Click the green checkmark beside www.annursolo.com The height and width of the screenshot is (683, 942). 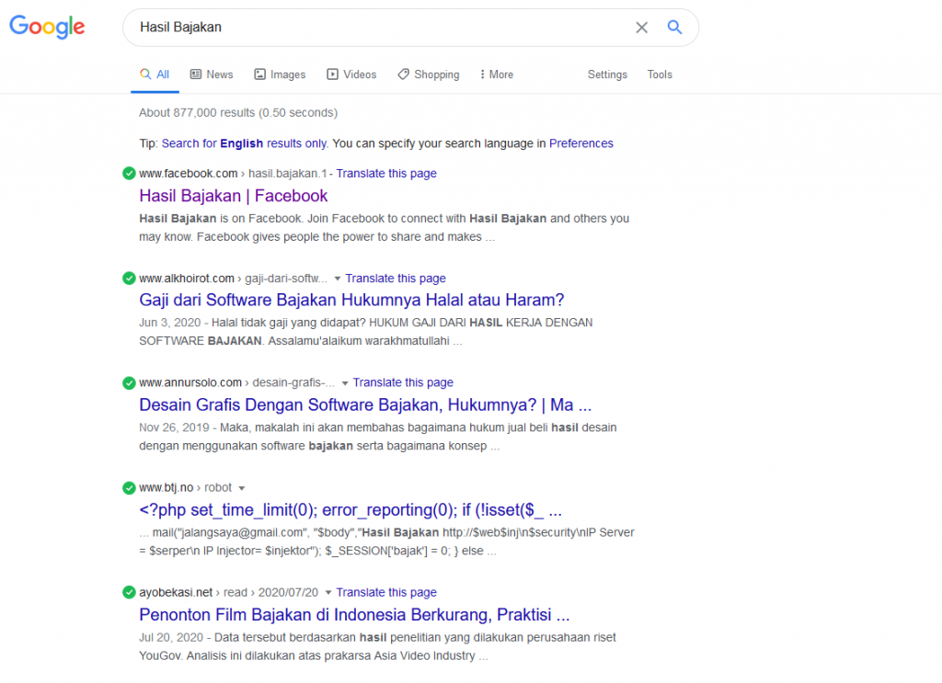click(129, 383)
